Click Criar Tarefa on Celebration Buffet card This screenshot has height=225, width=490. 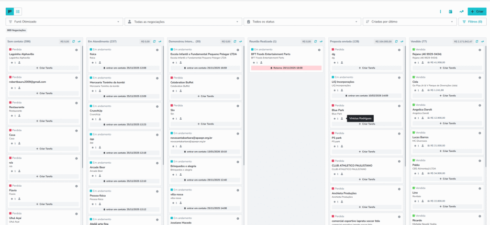205,96
